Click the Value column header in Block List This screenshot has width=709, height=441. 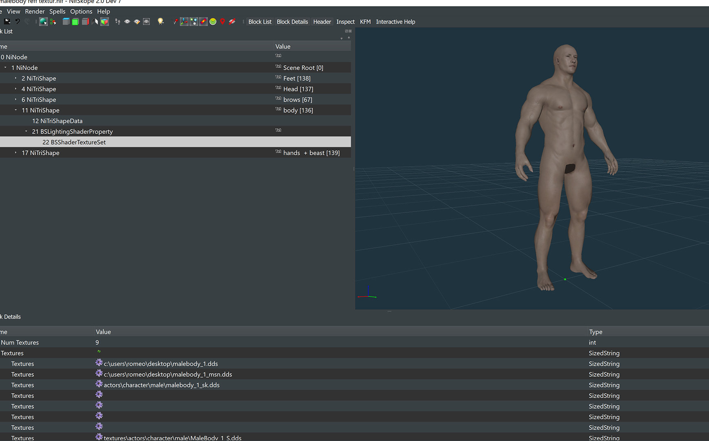point(283,46)
